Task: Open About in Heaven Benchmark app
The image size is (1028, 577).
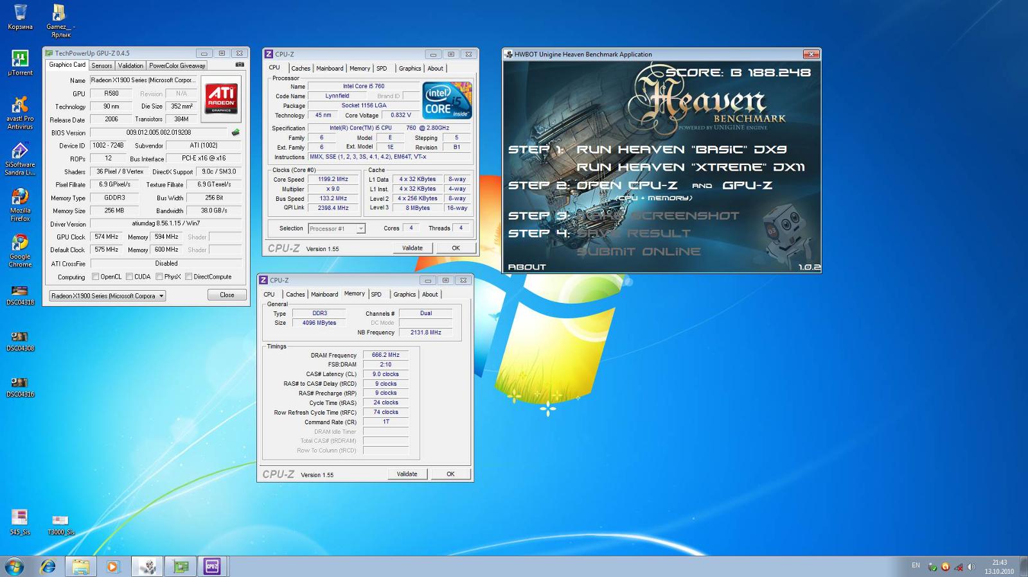Action: [527, 267]
